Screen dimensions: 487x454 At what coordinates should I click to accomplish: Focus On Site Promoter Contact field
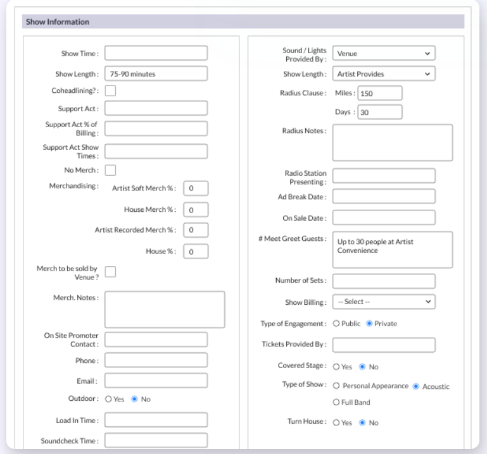click(156, 340)
